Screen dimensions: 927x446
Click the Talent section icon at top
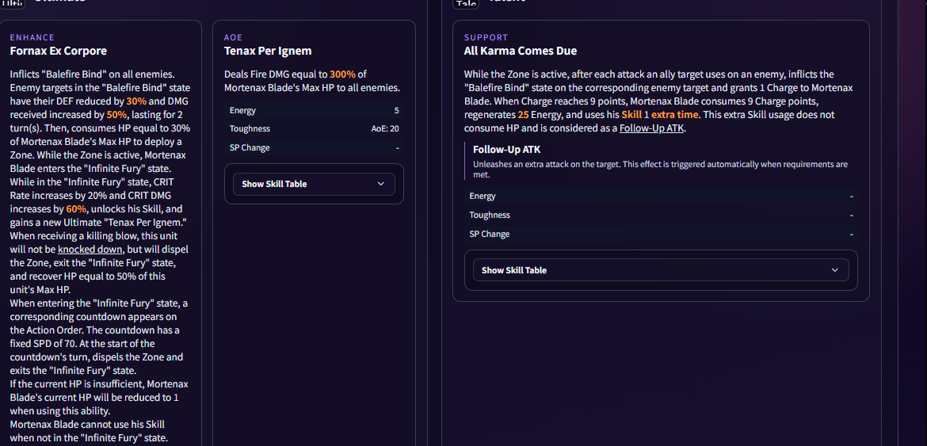coord(466,3)
